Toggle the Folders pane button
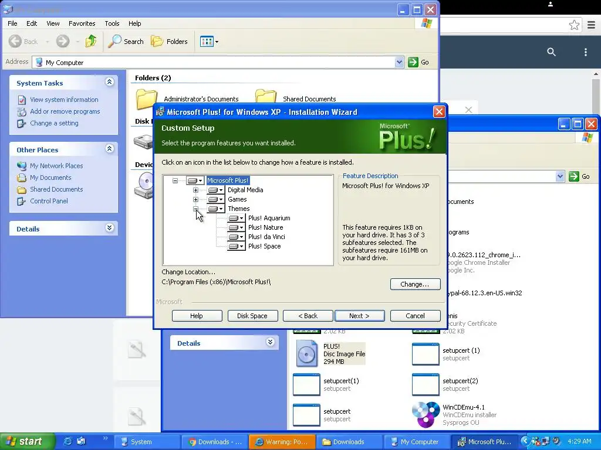This screenshot has width=601, height=450. pos(169,42)
